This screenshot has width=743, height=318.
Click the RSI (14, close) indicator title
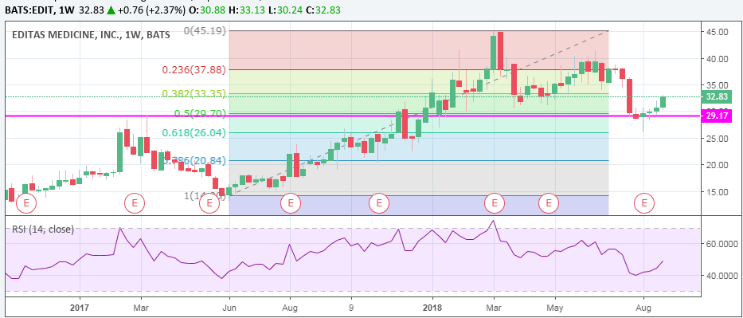43,230
